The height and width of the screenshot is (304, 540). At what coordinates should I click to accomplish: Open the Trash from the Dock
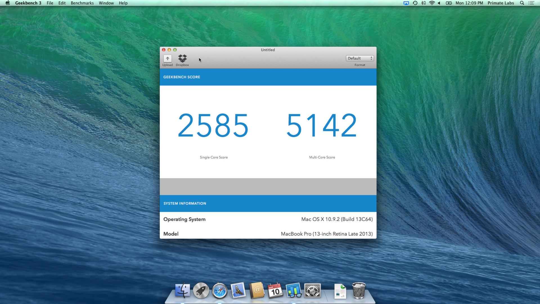tap(359, 291)
